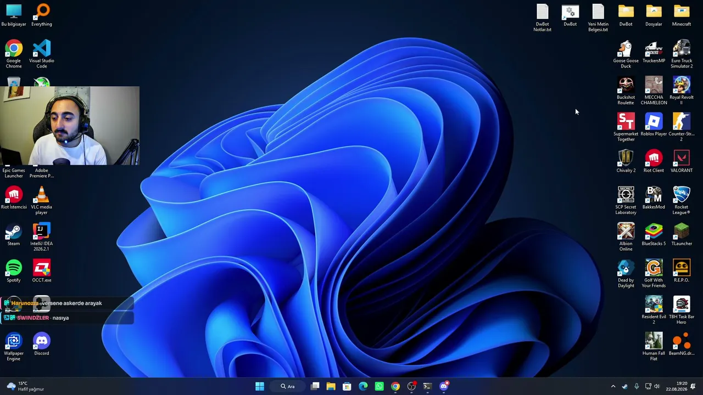Launch SCP Secret Laboratory shortcut
Viewport: 703px width, 395px height.
(x=626, y=200)
